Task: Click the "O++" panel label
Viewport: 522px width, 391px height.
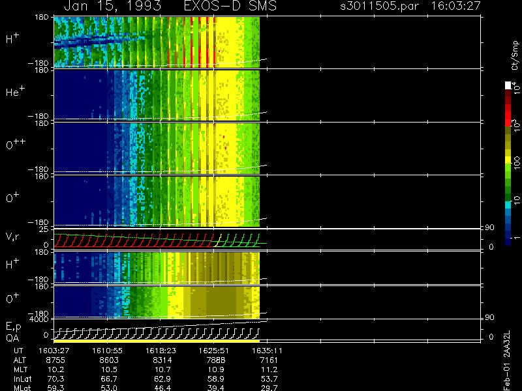Action: pyautogui.click(x=15, y=144)
